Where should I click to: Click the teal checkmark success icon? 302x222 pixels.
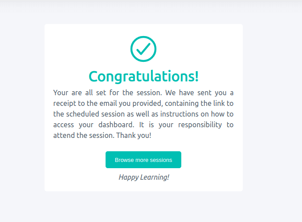pos(143,49)
